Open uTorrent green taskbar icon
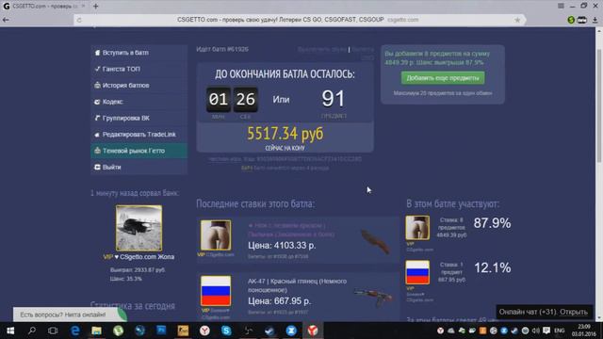This screenshot has width=603, height=339. (x=118, y=331)
